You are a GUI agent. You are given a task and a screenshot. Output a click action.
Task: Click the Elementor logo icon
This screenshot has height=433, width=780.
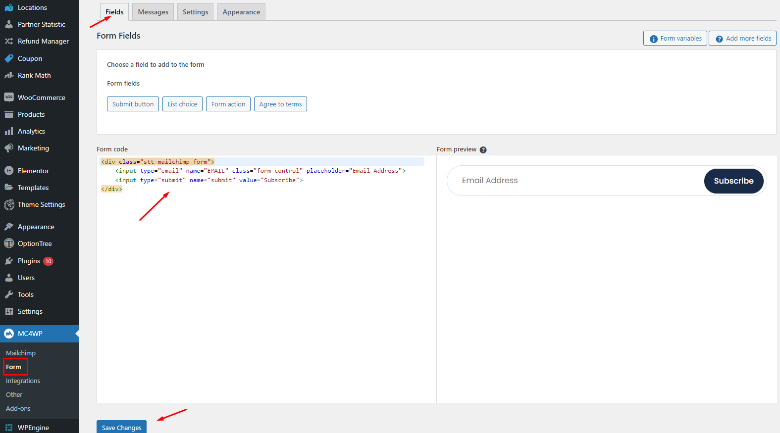click(x=9, y=171)
